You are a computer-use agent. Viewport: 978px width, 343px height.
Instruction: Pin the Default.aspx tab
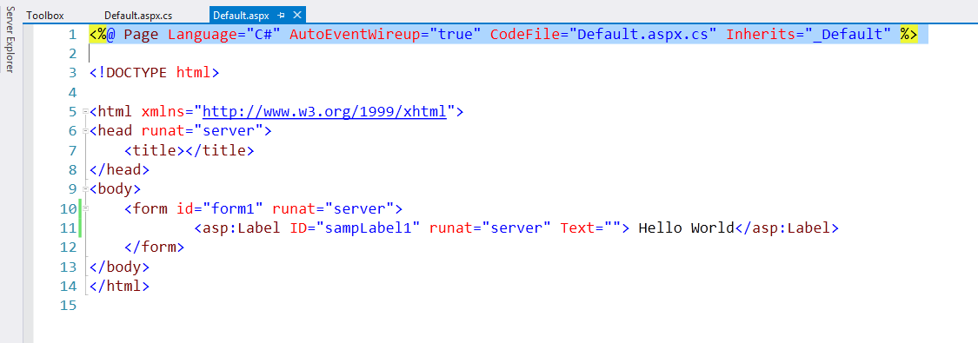tap(282, 15)
